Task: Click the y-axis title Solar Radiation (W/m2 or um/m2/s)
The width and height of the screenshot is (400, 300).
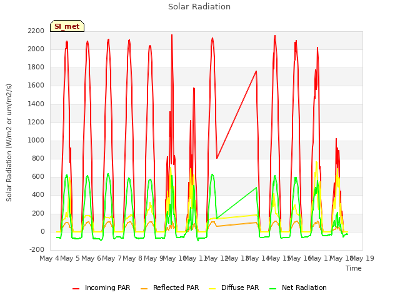Action: (9, 142)
